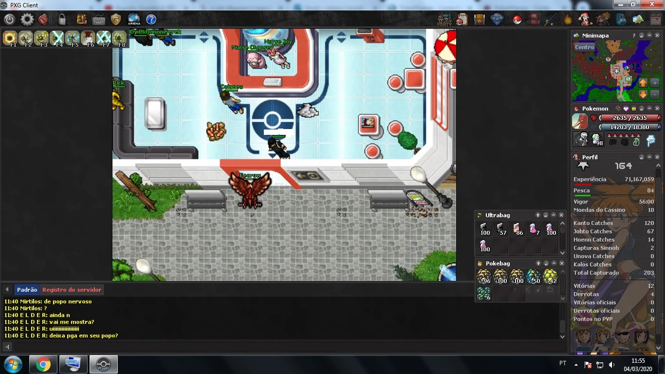Click the flame icon in toolbar
Screen dimensions: 665x374
pos(568,19)
